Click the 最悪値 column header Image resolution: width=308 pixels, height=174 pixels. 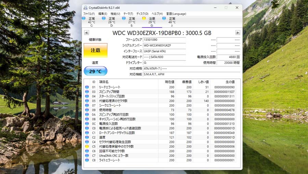[187, 82]
